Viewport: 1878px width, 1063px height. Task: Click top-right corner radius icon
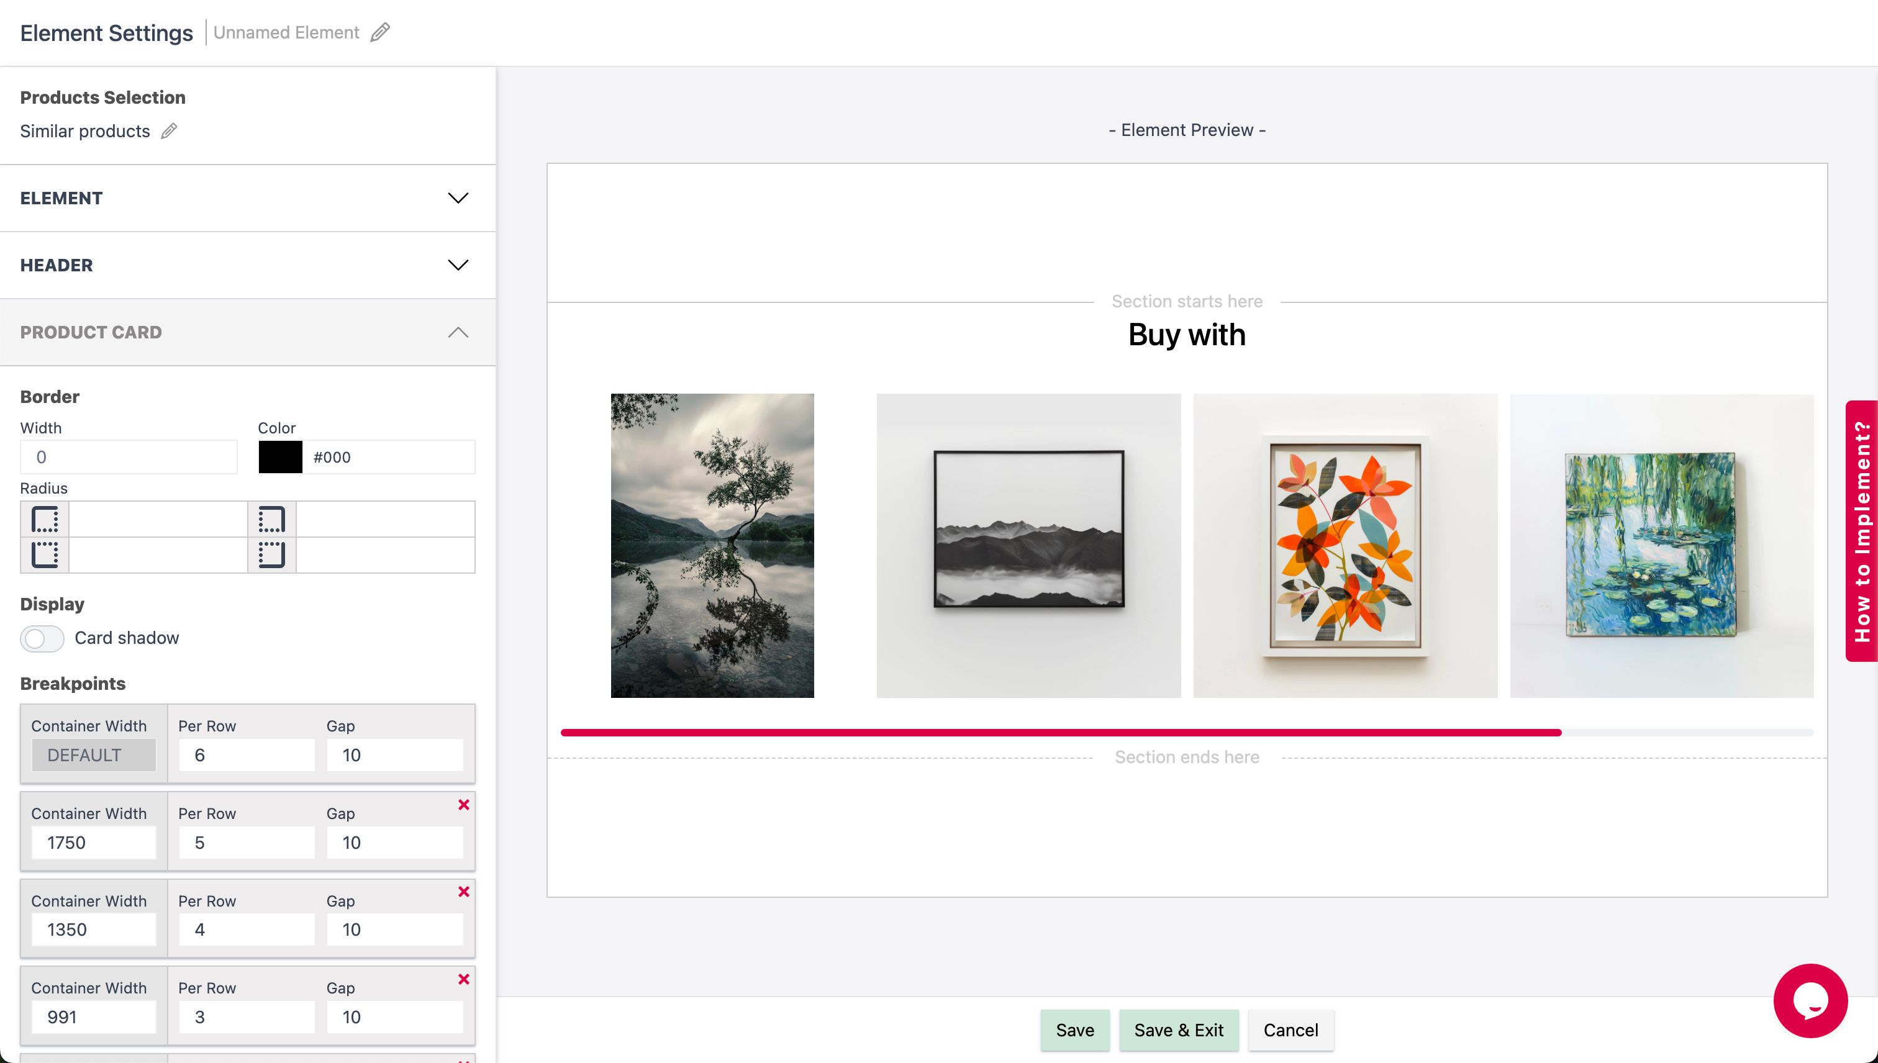pos(271,520)
